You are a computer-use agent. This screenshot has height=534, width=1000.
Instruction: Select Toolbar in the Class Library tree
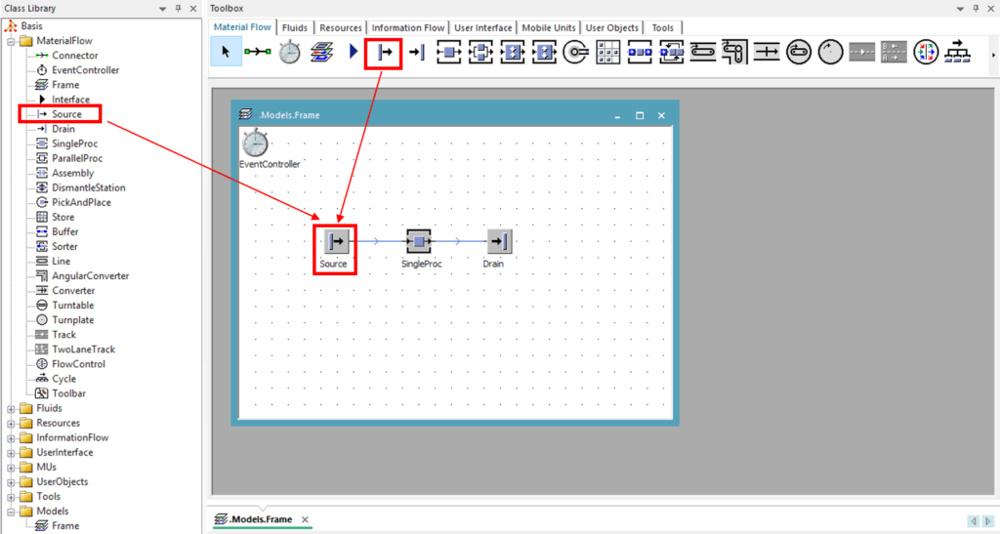(x=68, y=393)
